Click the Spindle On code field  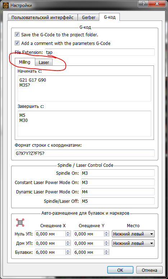pos(118,173)
